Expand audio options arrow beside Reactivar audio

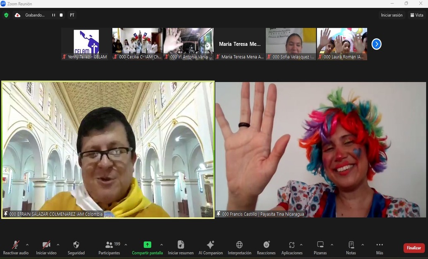point(27,245)
